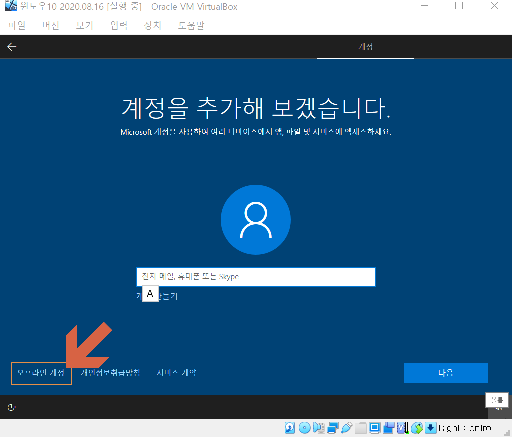This screenshot has height=437, width=512.
Task: Select the 계정 tab
Action: (365, 47)
